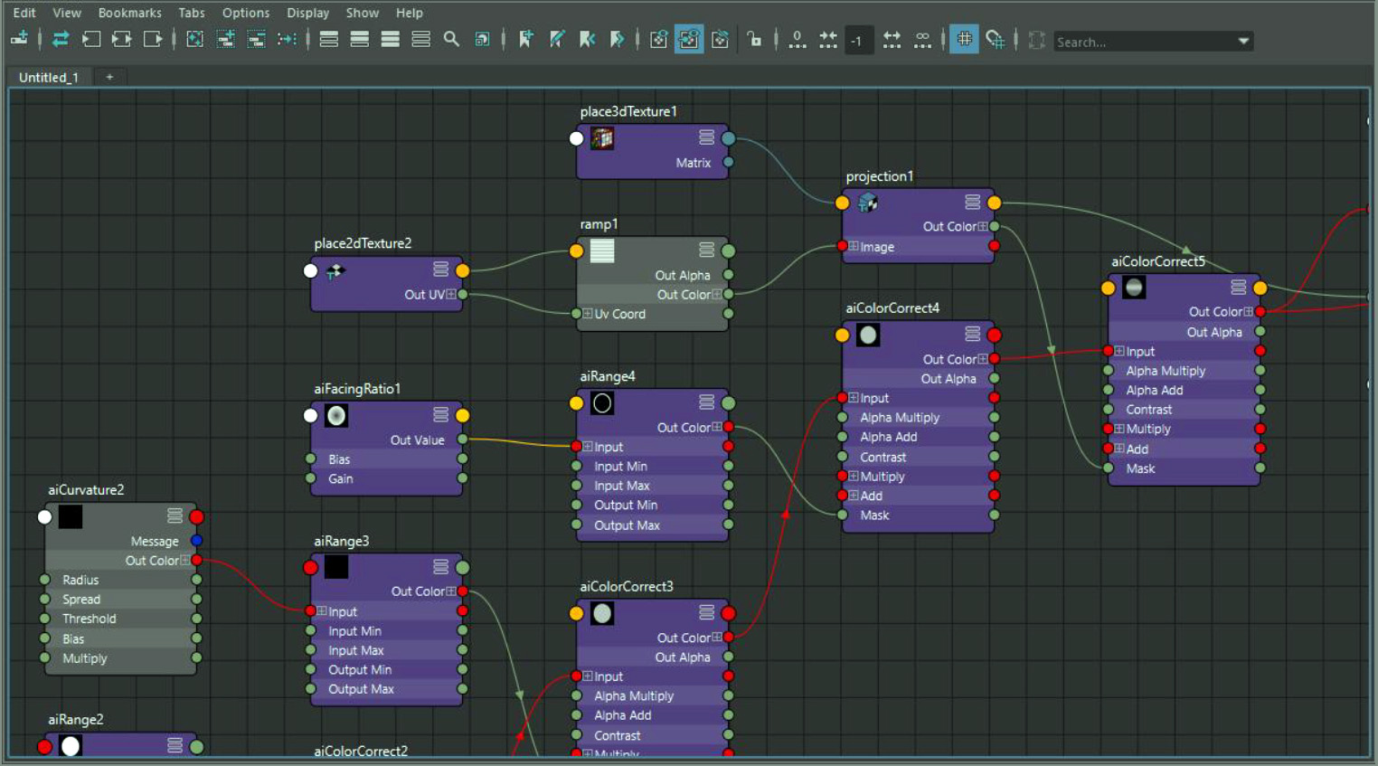Increase traversal depth arrows icon
The width and height of the screenshot is (1378, 766).
point(892,39)
